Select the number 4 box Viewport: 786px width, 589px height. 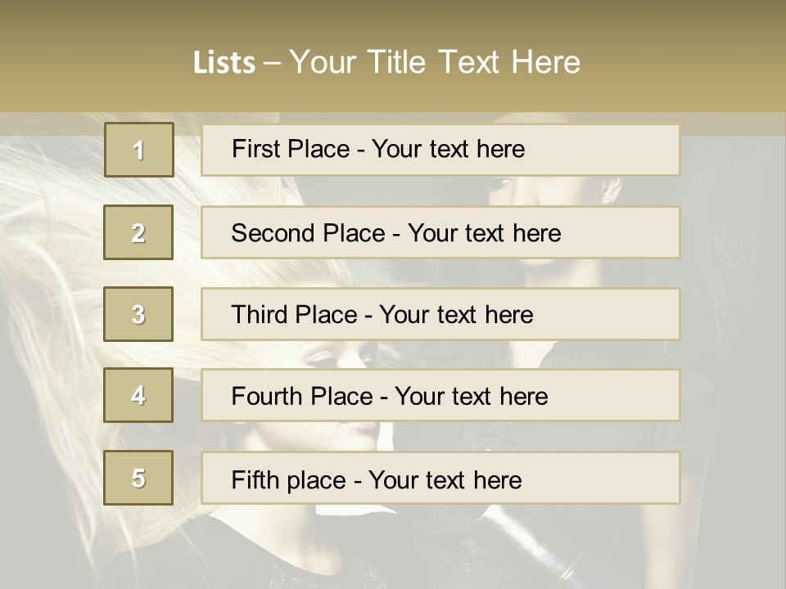(x=138, y=395)
